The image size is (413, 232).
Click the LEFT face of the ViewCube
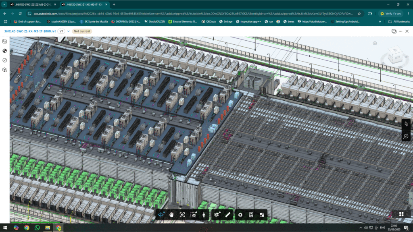pyautogui.click(x=397, y=57)
